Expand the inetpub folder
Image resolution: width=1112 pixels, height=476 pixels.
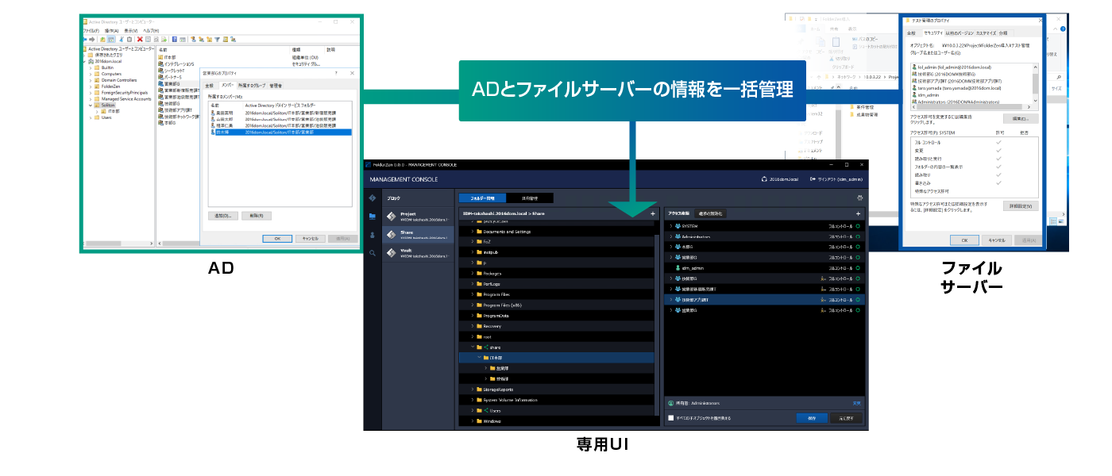(x=473, y=252)
